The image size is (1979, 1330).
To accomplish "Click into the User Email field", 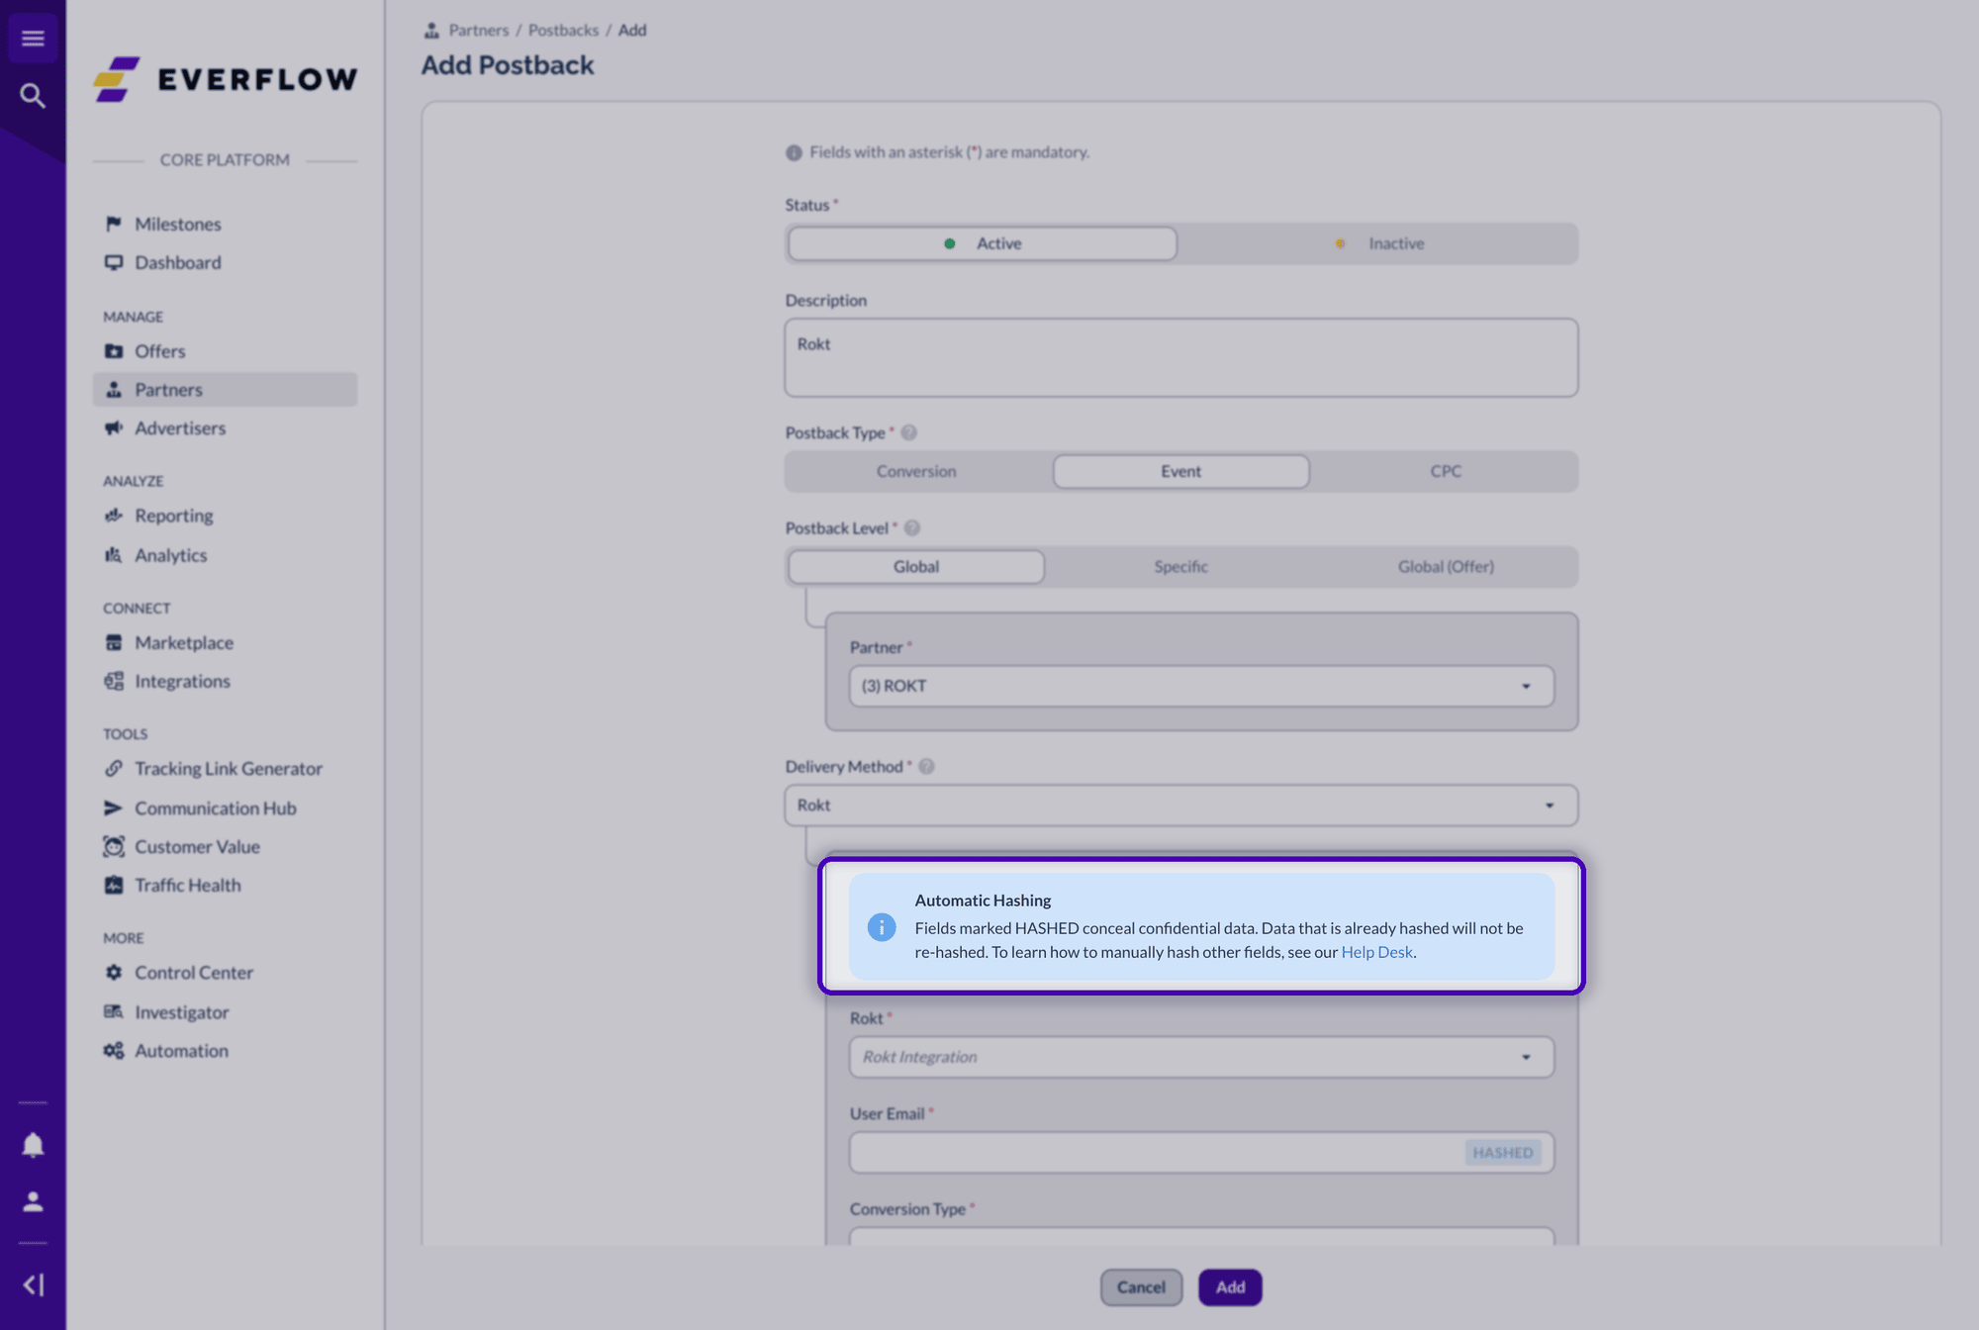I will [x=1201, y=1153].
